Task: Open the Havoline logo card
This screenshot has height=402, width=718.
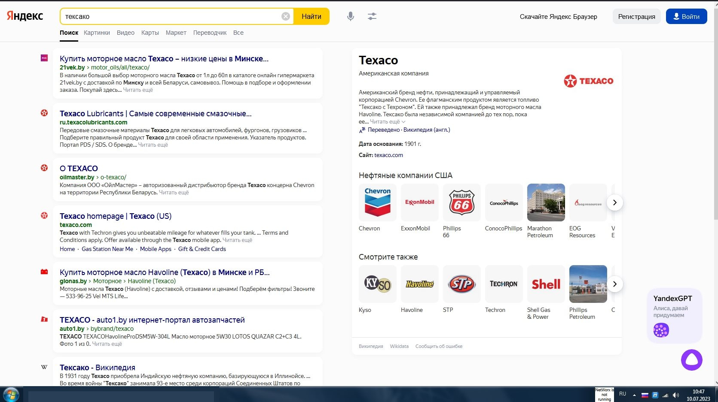Action: pyautogui.click(x=420, y=284)
